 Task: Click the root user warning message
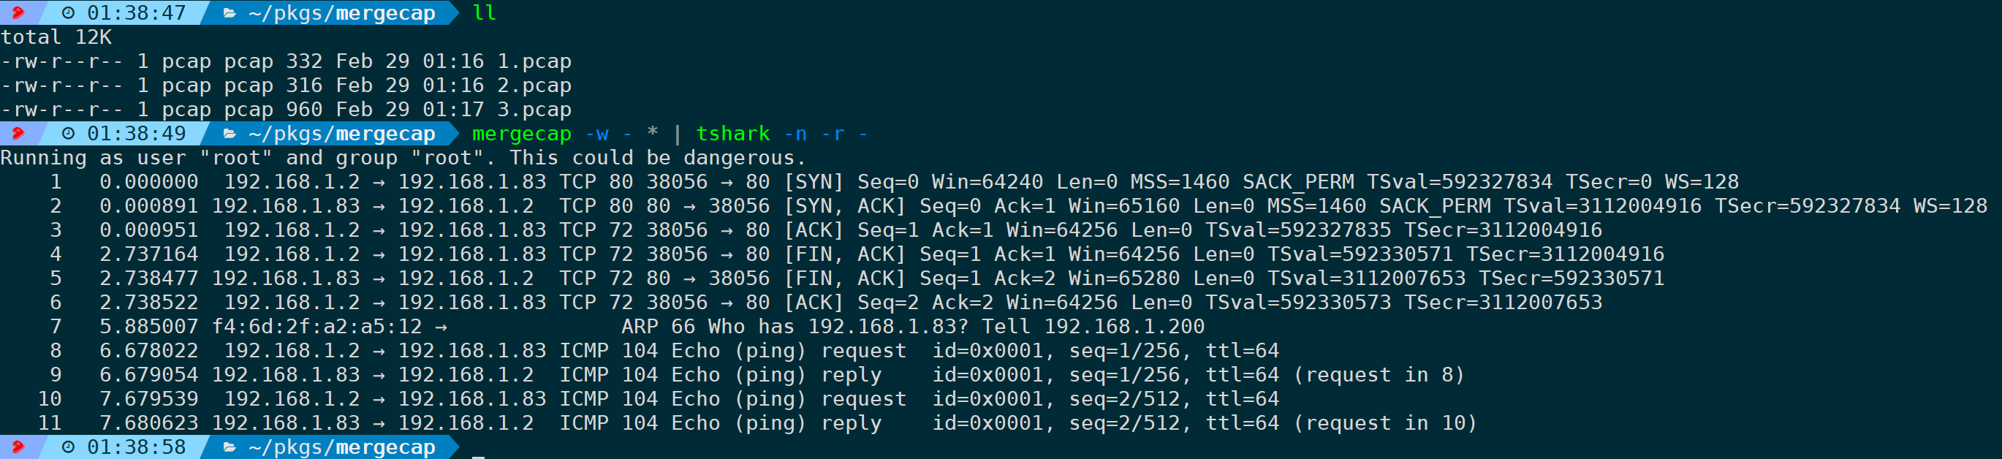pos(403,158)
